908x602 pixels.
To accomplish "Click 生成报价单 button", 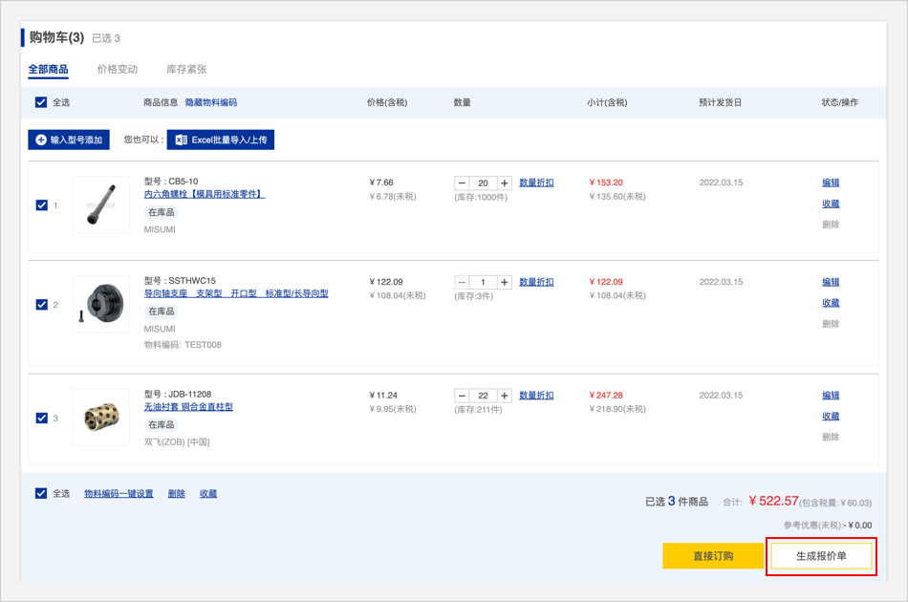I will (821, 556).
